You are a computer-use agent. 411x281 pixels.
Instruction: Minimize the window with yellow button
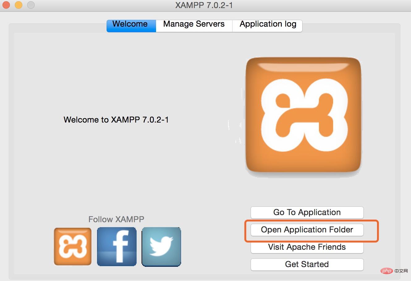(x=19, y=5)
